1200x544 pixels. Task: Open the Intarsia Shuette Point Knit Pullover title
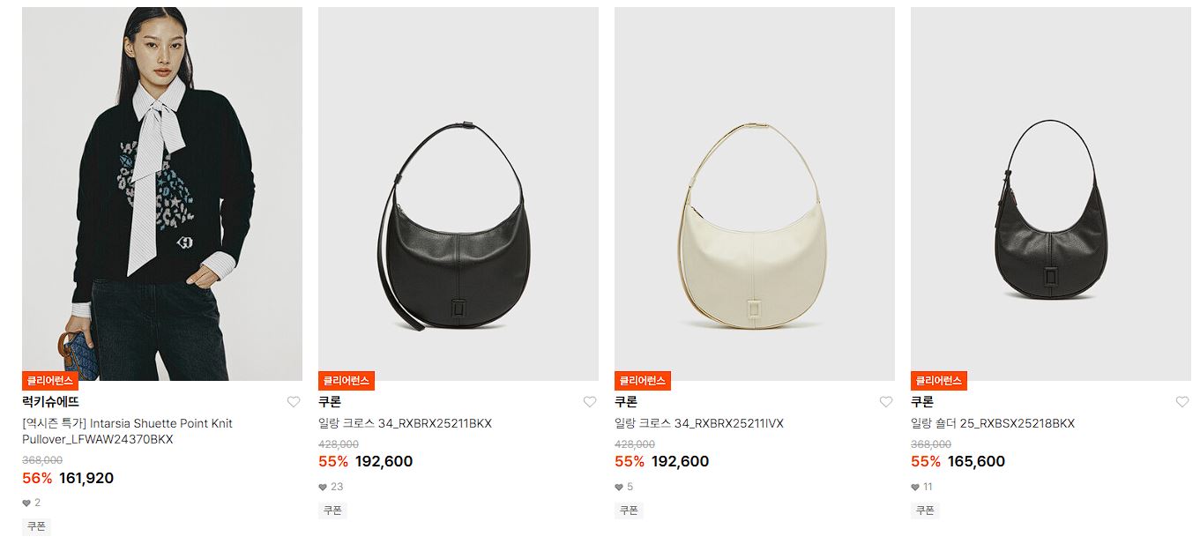tap(127, 431)
